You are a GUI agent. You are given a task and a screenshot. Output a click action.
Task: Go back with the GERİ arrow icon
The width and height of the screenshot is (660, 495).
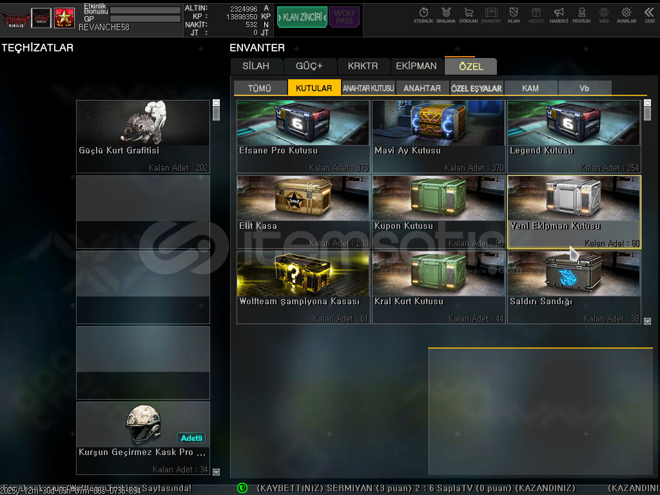pos(650,15)
